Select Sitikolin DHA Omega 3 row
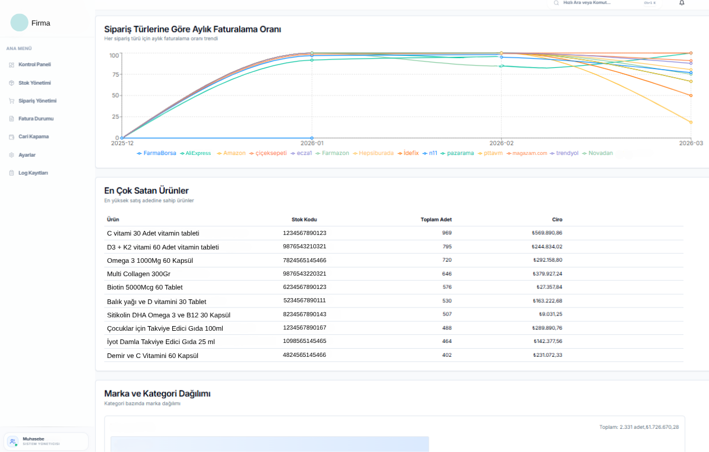This screenshot has height=452, width=709. point(394,314)
